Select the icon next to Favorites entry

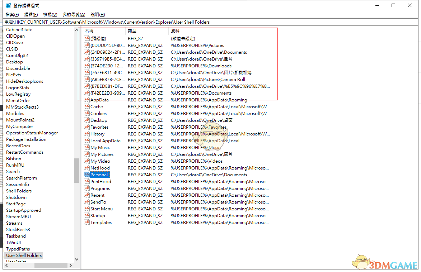(x=86, y=127)
